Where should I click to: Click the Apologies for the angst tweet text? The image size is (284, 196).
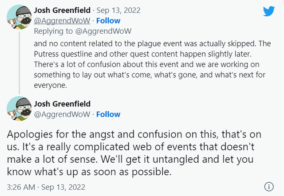tap(134, 153)
